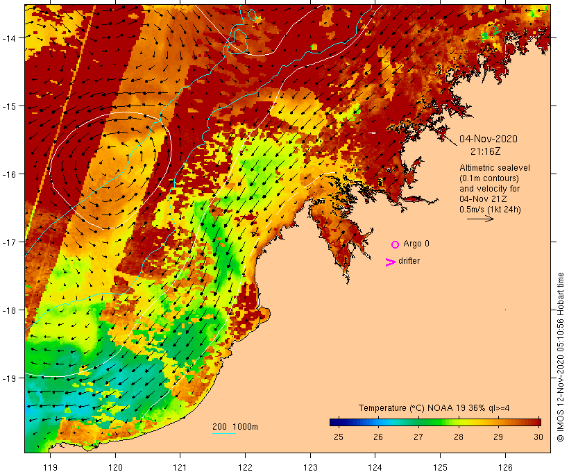Click the 'Altimetric sealevel' label
569x472 pixels.
tap(495, 168)
